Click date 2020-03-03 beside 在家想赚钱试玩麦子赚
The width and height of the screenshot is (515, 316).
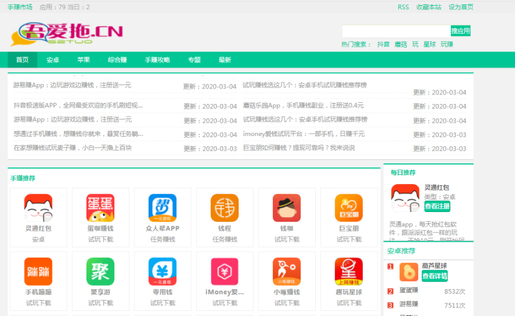(219, 149)
